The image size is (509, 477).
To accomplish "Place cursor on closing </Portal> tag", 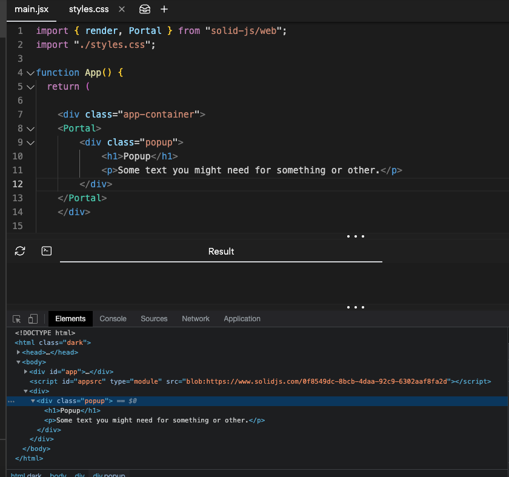I will tap(82, 198).
